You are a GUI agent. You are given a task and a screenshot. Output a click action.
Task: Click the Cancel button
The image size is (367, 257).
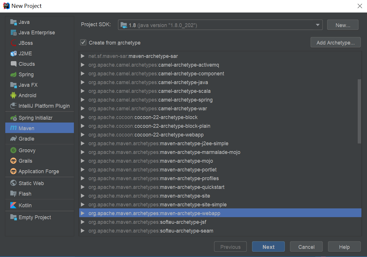306,247
